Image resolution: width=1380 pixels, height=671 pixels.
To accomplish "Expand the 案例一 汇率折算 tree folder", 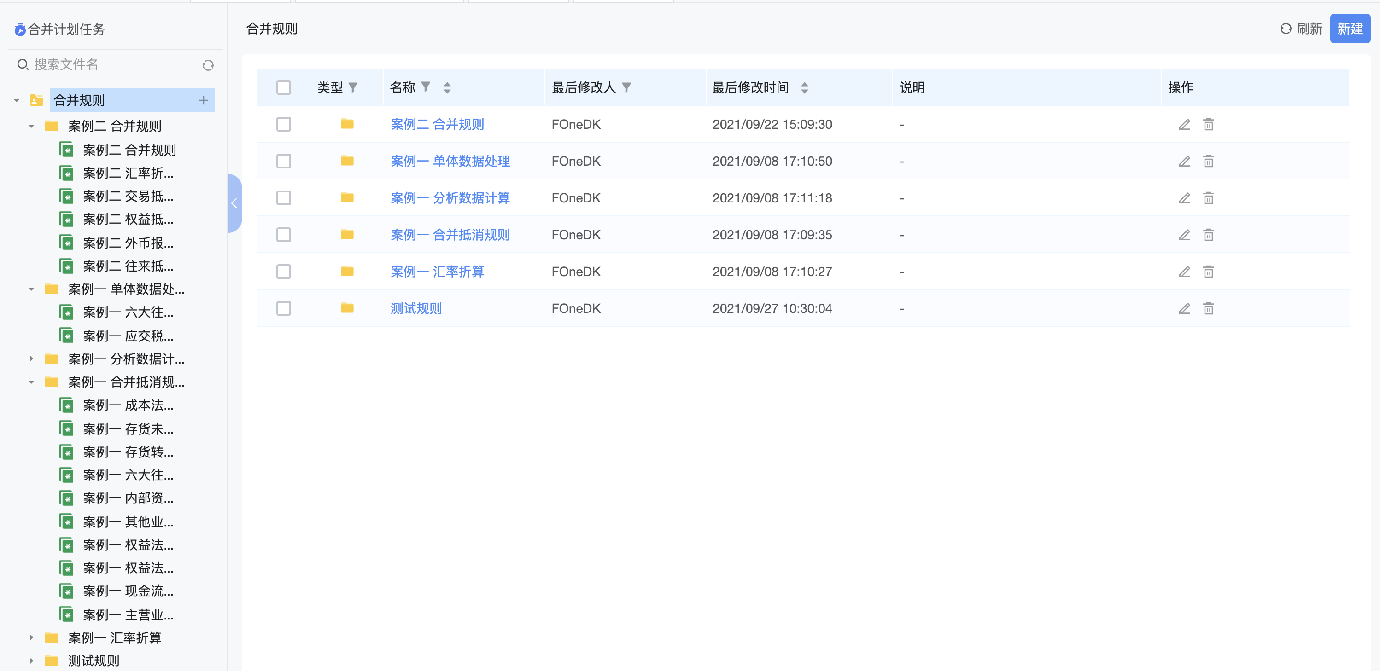I will [x=31, y=638].
